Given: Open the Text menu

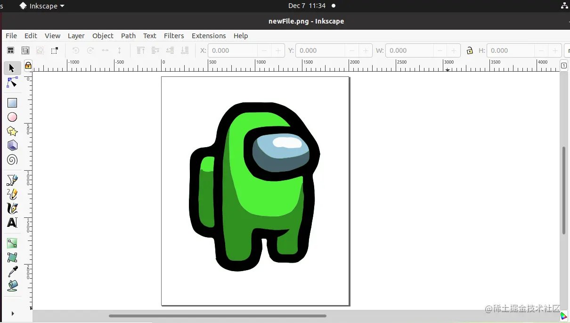Looking at the screenshot, I should (150, 36).
